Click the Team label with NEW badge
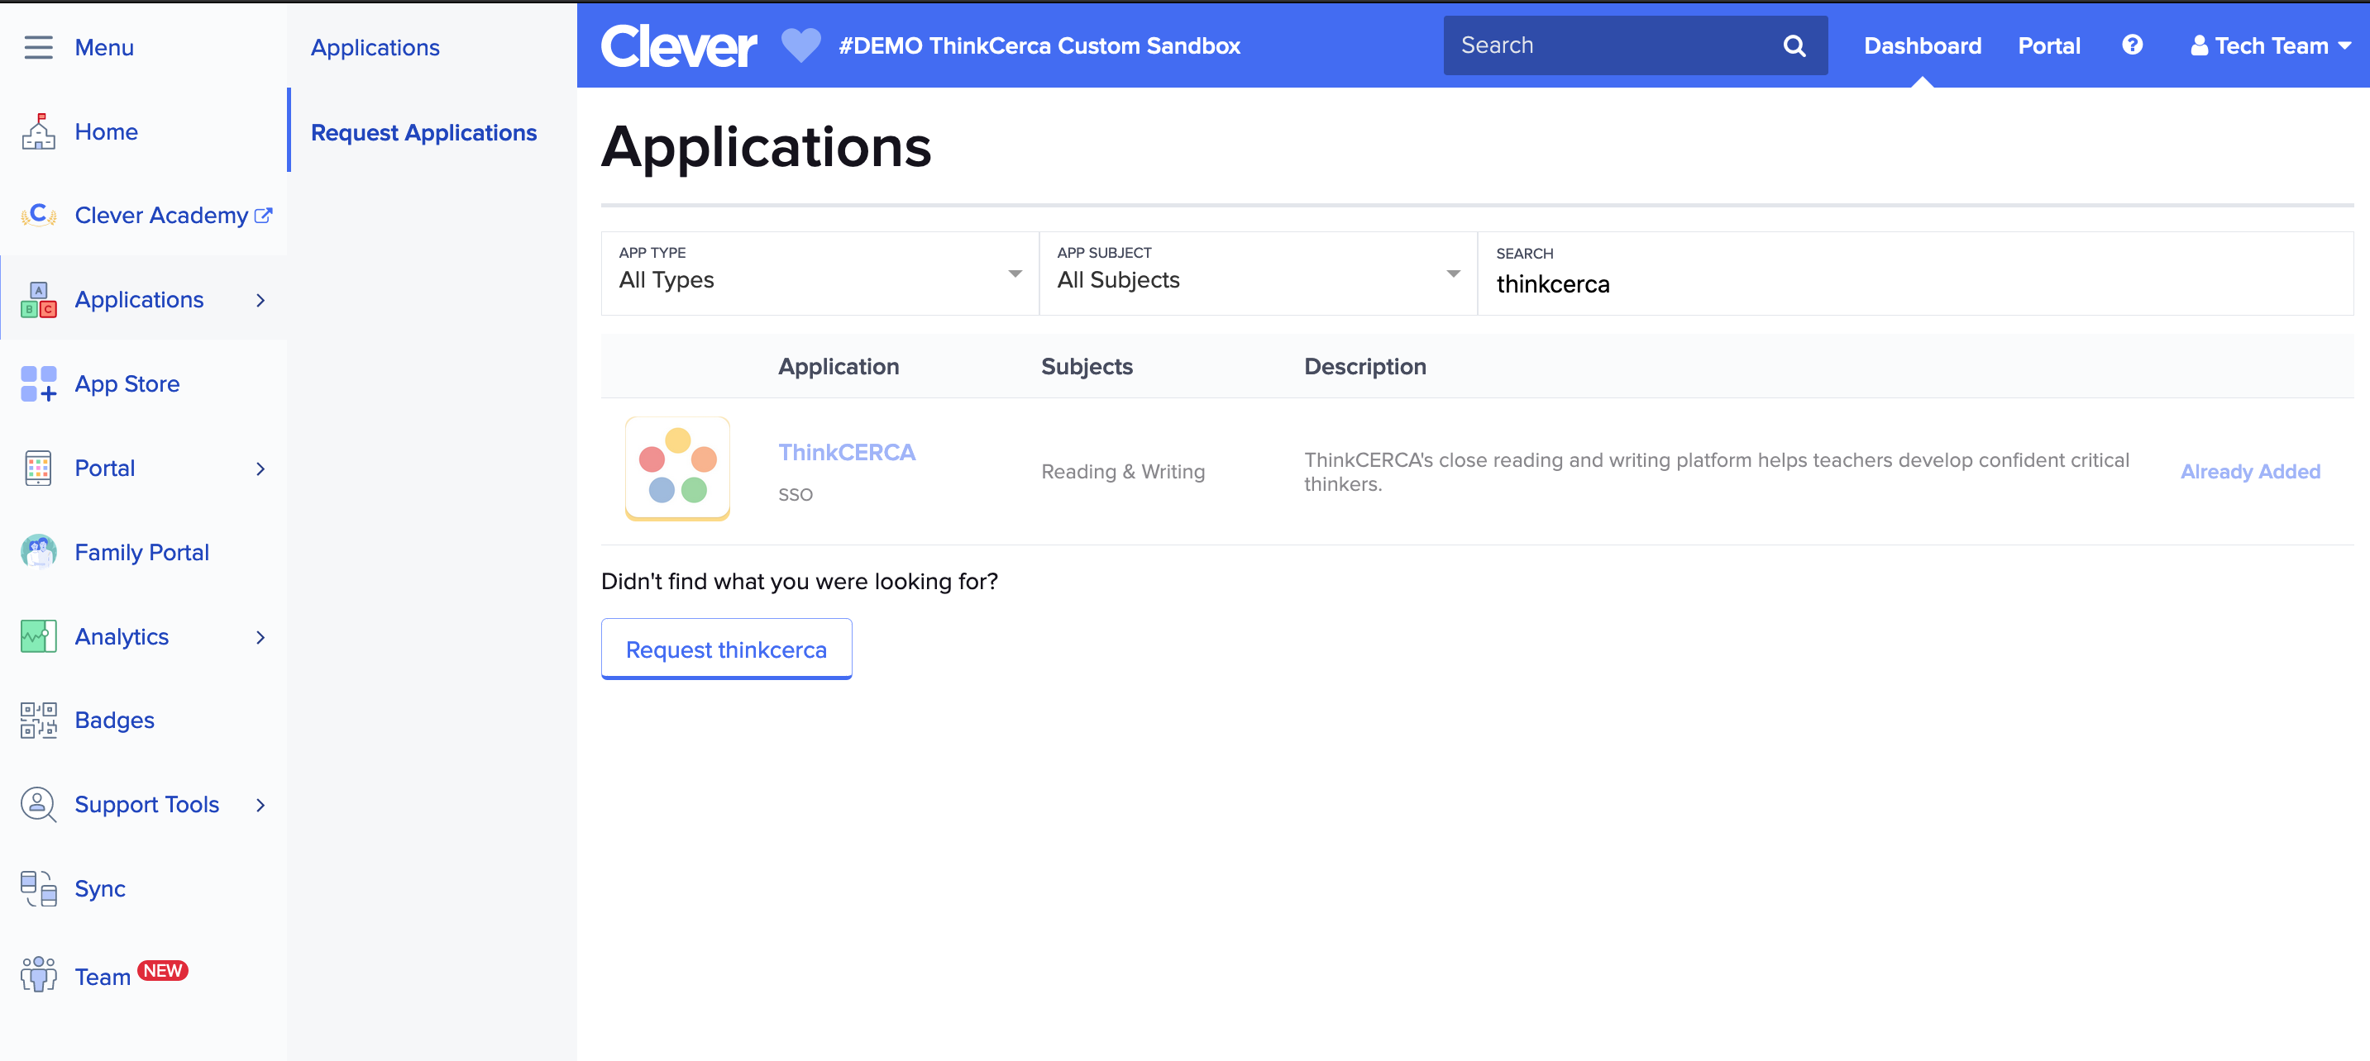This screenshot has height=1061, width=2370. tap(102, 977)
